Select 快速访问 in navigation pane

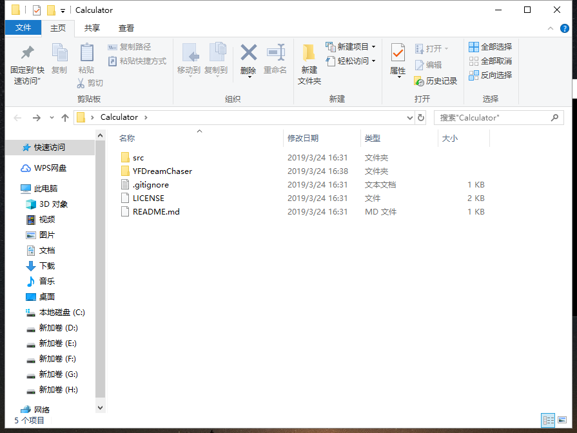pos(50,148)
